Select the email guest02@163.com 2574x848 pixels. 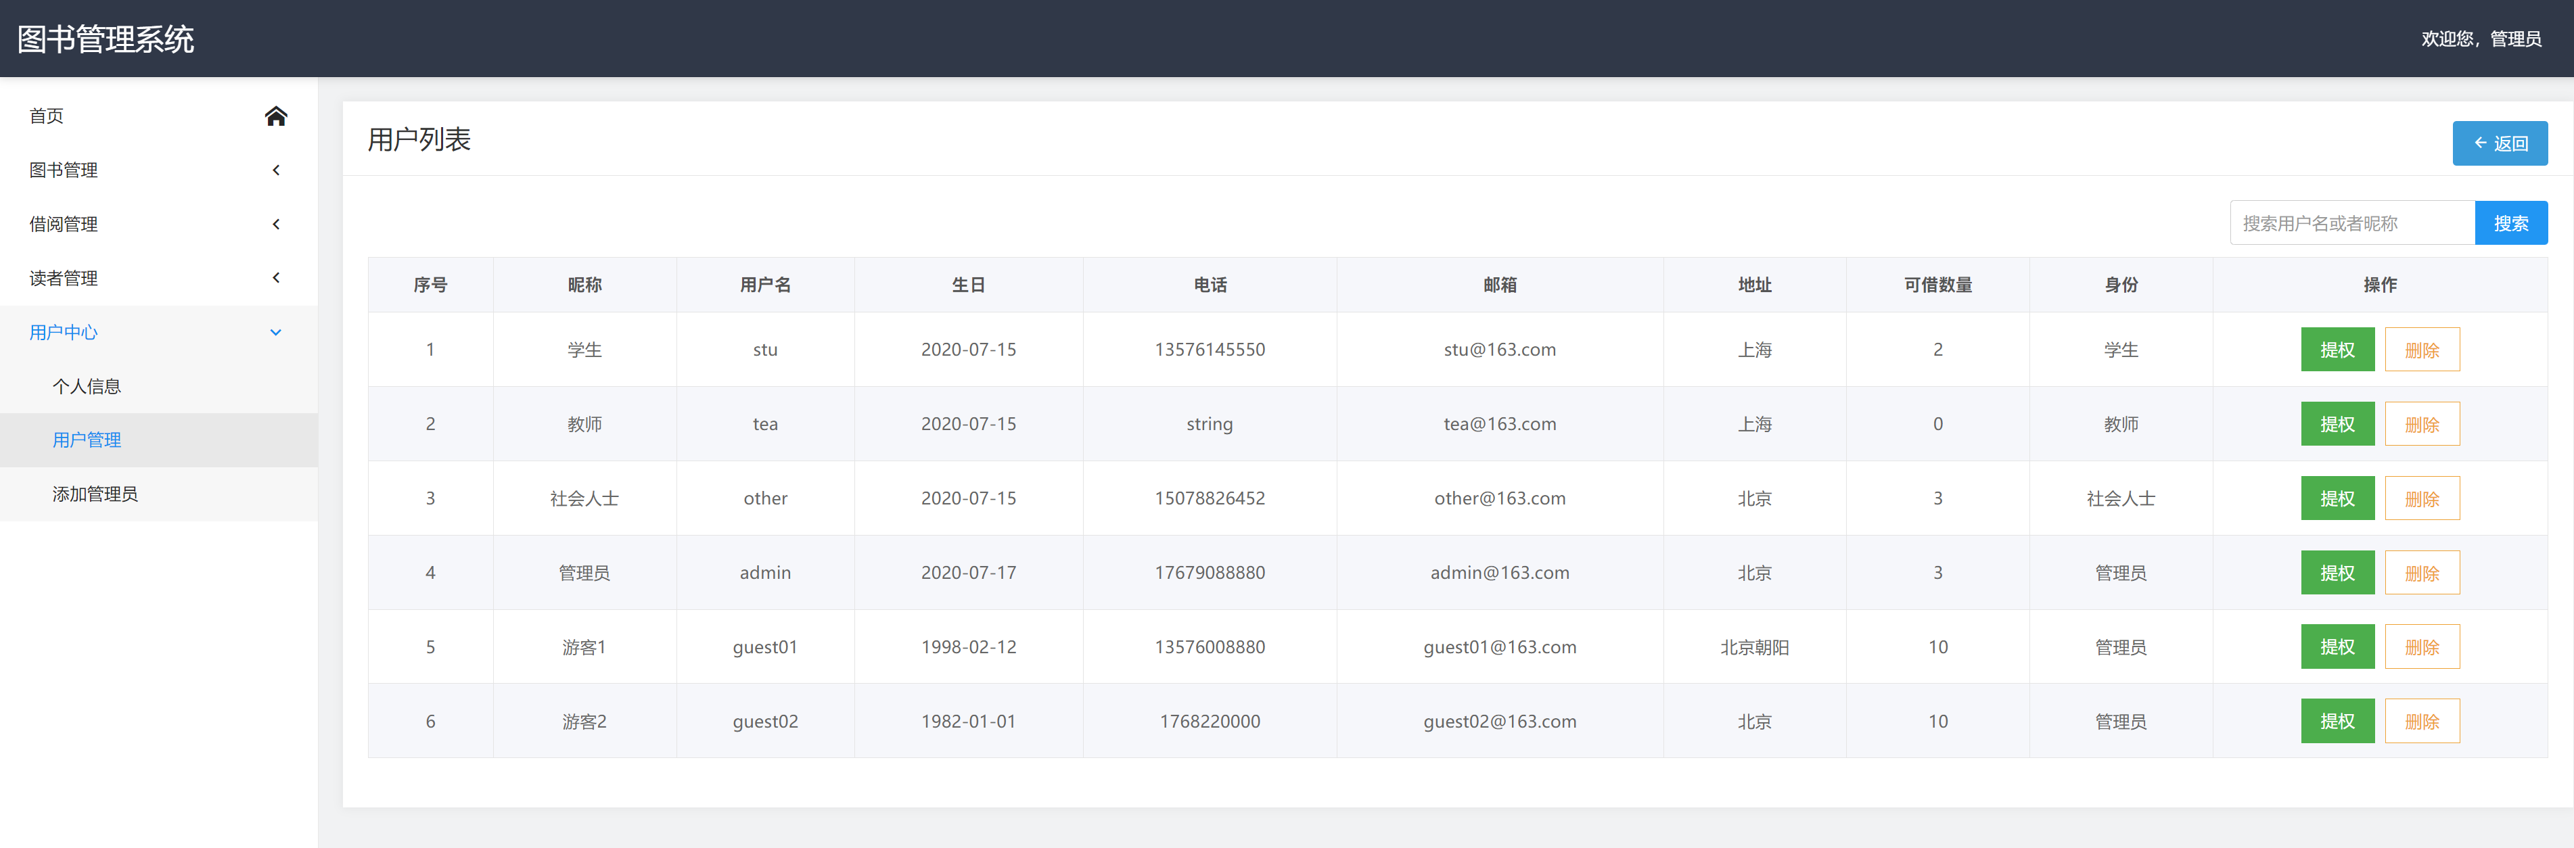click(1500, 721)
